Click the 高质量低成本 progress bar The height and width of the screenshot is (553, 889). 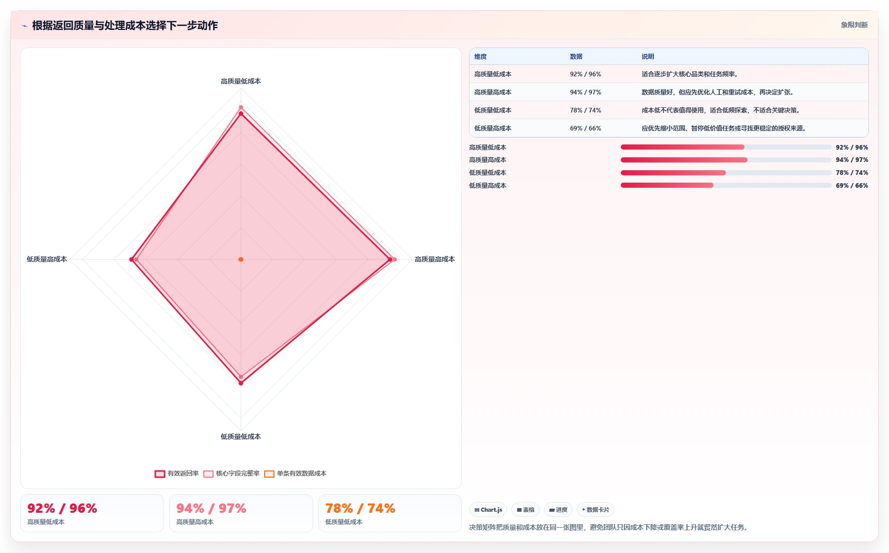[726, 148]
